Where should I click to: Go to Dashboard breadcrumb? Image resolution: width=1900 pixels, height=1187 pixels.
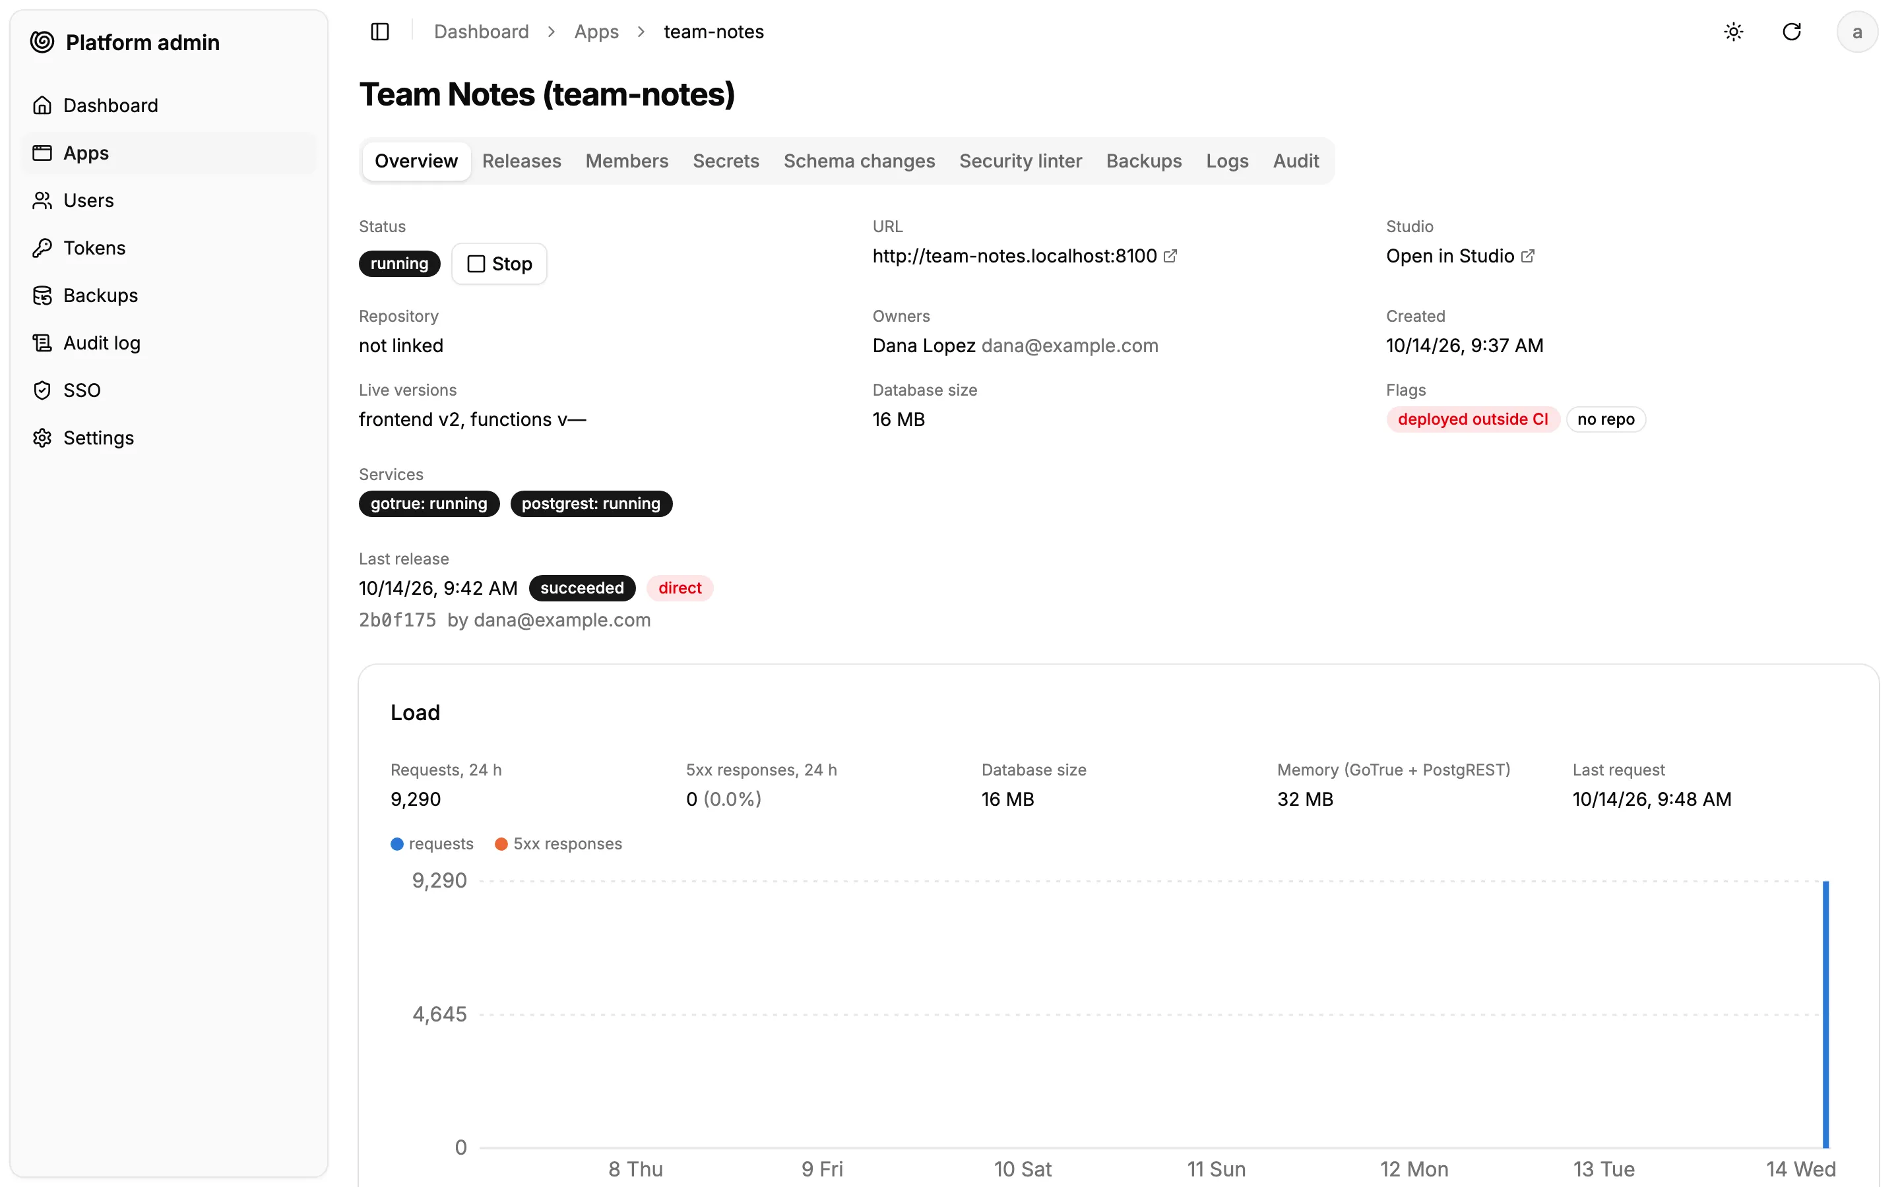point(482,32)
